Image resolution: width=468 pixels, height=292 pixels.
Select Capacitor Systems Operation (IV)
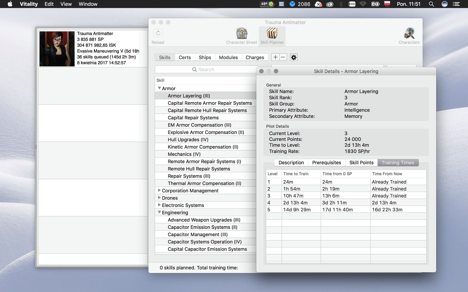pyautogui.click(x=205, y=242)
